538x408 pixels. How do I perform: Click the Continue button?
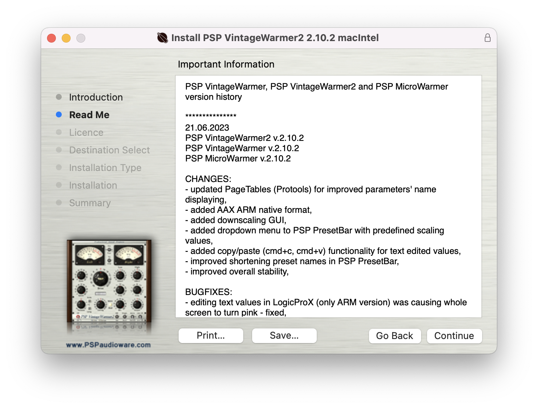454,336
